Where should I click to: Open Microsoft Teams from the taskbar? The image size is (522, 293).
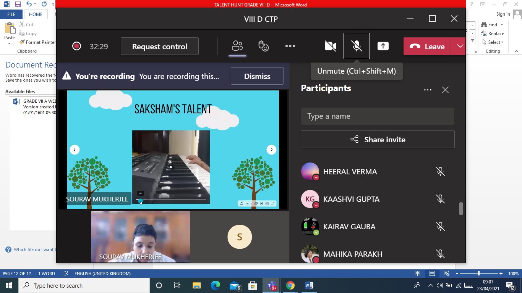click(272, 285)
